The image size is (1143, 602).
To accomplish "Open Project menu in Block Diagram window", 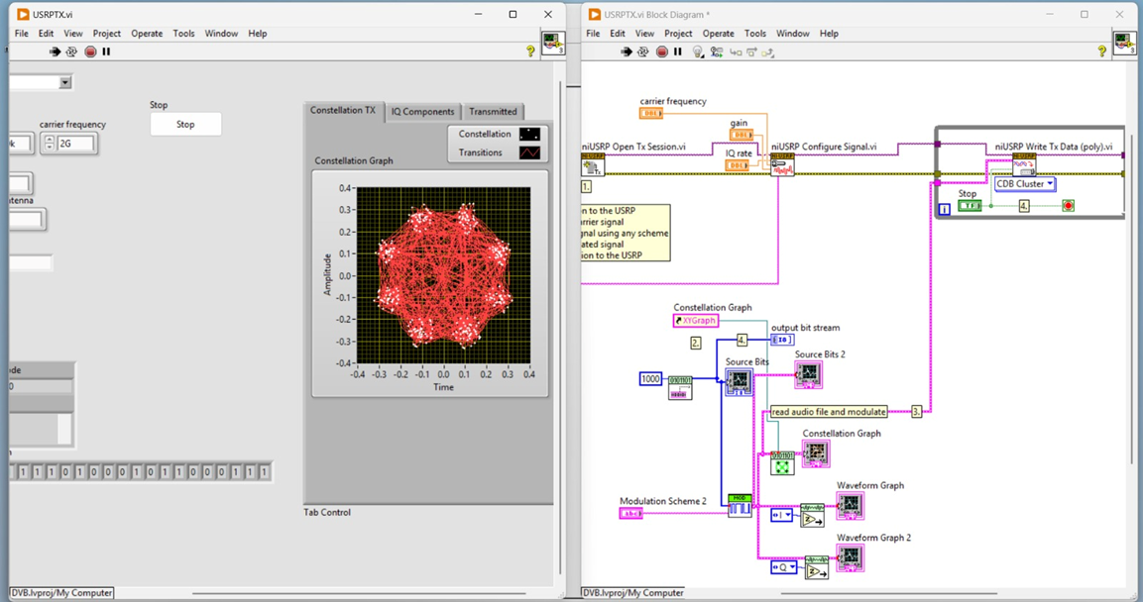I will pyautogui.click(x=678, y=34).
